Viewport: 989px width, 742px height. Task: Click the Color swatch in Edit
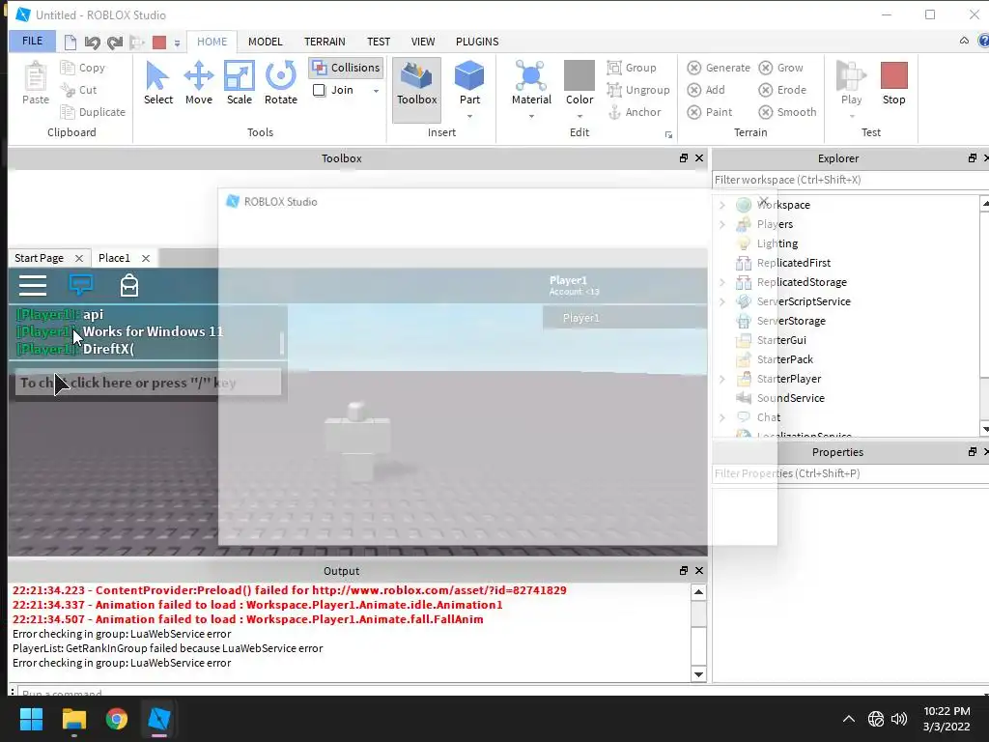[x=579, y=75]
